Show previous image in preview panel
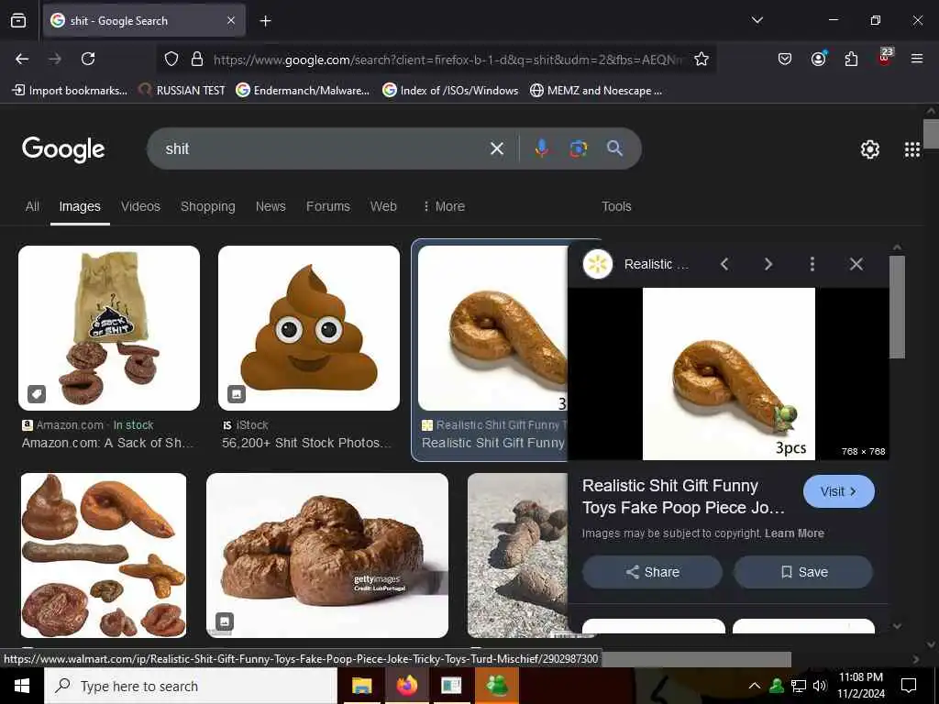This screenshot has width=939, height=704. pos(724,264)
